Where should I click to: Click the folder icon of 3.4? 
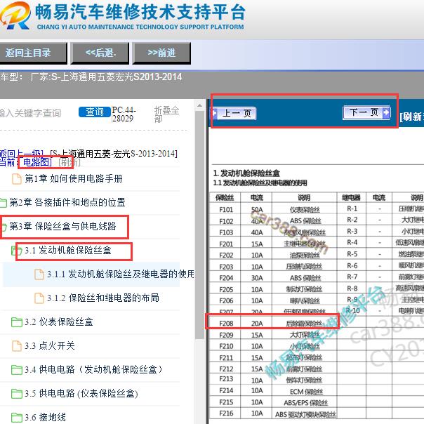[16, 370]
